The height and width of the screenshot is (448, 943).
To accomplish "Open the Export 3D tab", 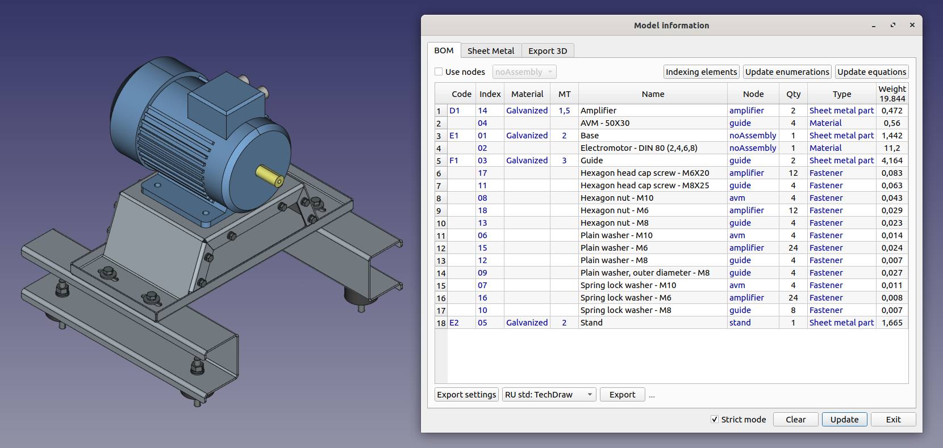I will pyautogui.click(x=548, y=51).
